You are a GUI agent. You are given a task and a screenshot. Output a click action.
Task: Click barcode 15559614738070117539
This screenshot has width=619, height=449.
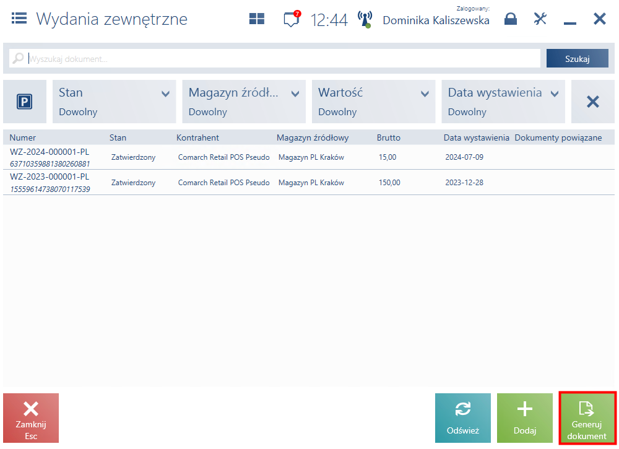coord(50,189)
